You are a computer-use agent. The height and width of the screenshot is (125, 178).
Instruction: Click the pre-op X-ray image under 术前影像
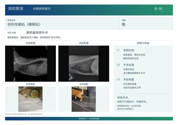[x=30, y=64]
